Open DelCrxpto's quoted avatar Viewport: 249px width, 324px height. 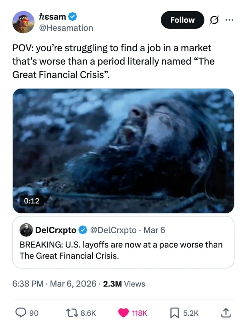coord(26,230)
